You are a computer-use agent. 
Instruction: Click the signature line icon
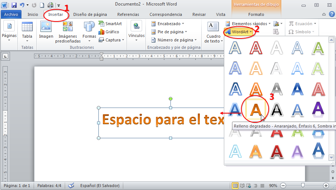pos(277,24)
